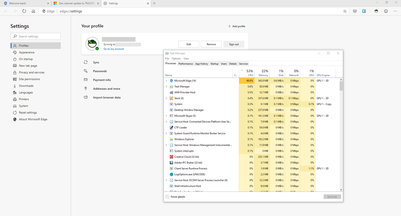Screen dimensions: 401x216
Task: Close the Welcome back tab
Action: 48,3
